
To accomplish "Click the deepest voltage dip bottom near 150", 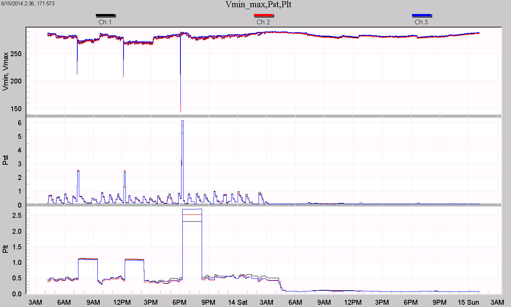I will click(180, 111).
